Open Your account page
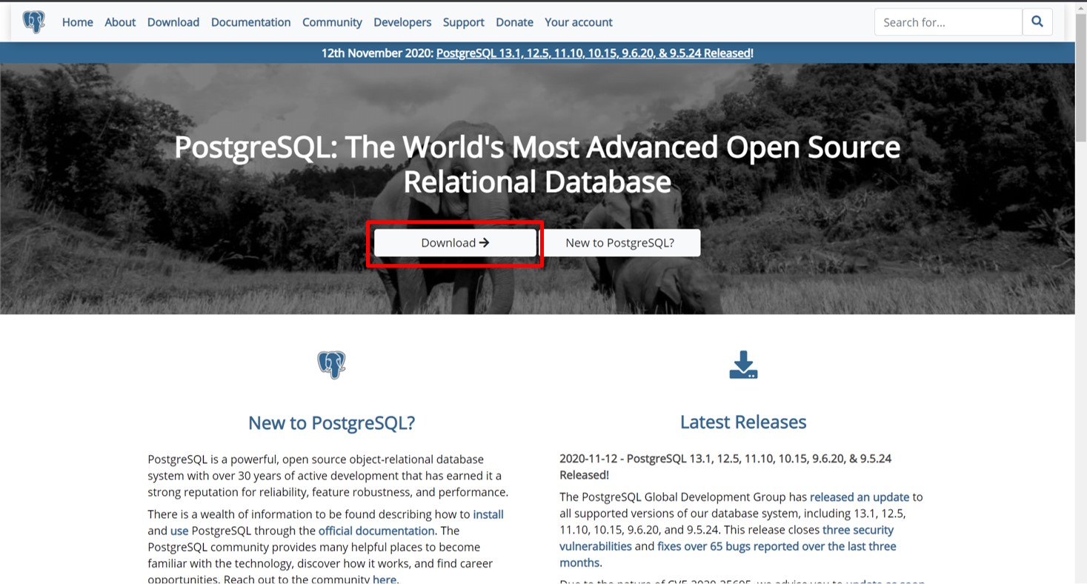Viewport: 1087px width, 584px height. click(x=578, y=22)
